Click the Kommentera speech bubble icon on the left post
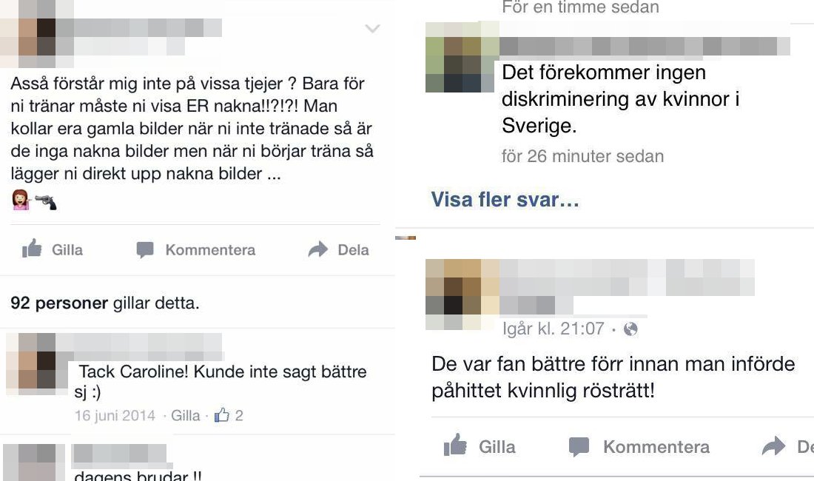Image resolution: width=814 pixels, height=481 pixels. [x=145, y=250]
